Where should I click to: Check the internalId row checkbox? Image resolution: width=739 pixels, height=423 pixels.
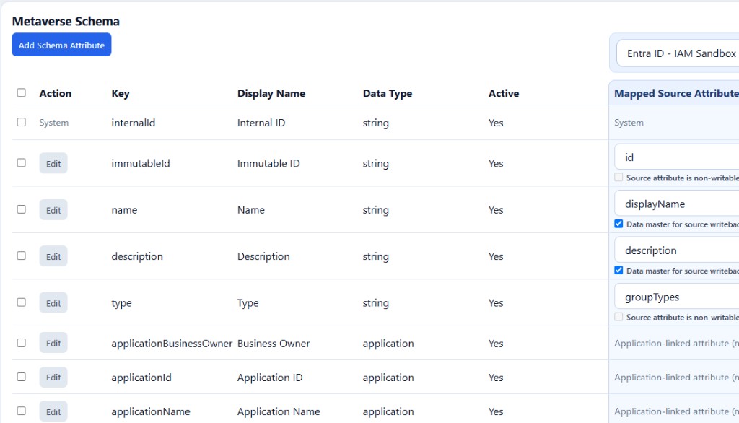tap(21, 122)
